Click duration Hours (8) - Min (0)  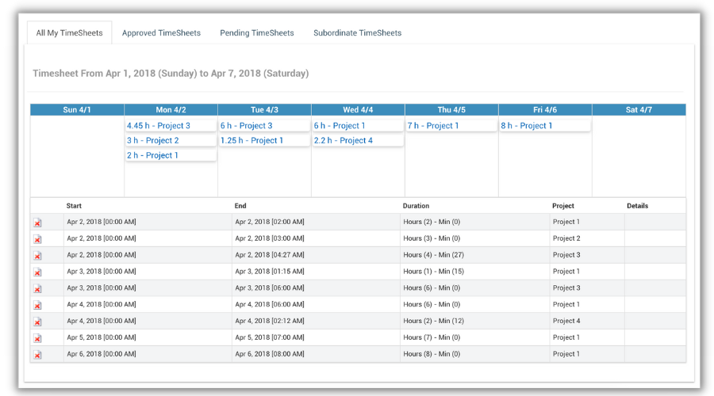[x=432, y=354]
